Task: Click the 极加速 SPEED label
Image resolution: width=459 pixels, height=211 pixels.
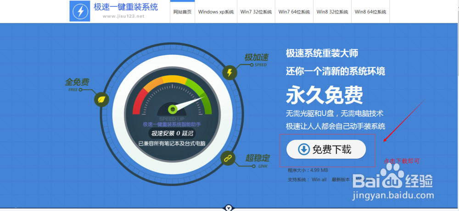Action: (x=257, y=60)
